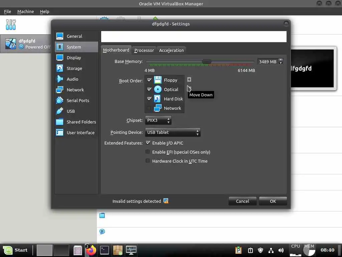Click the volume speaker tray icon
This screenshot has width=342, height=257.
pyautogui.click(x=281, y=250)
